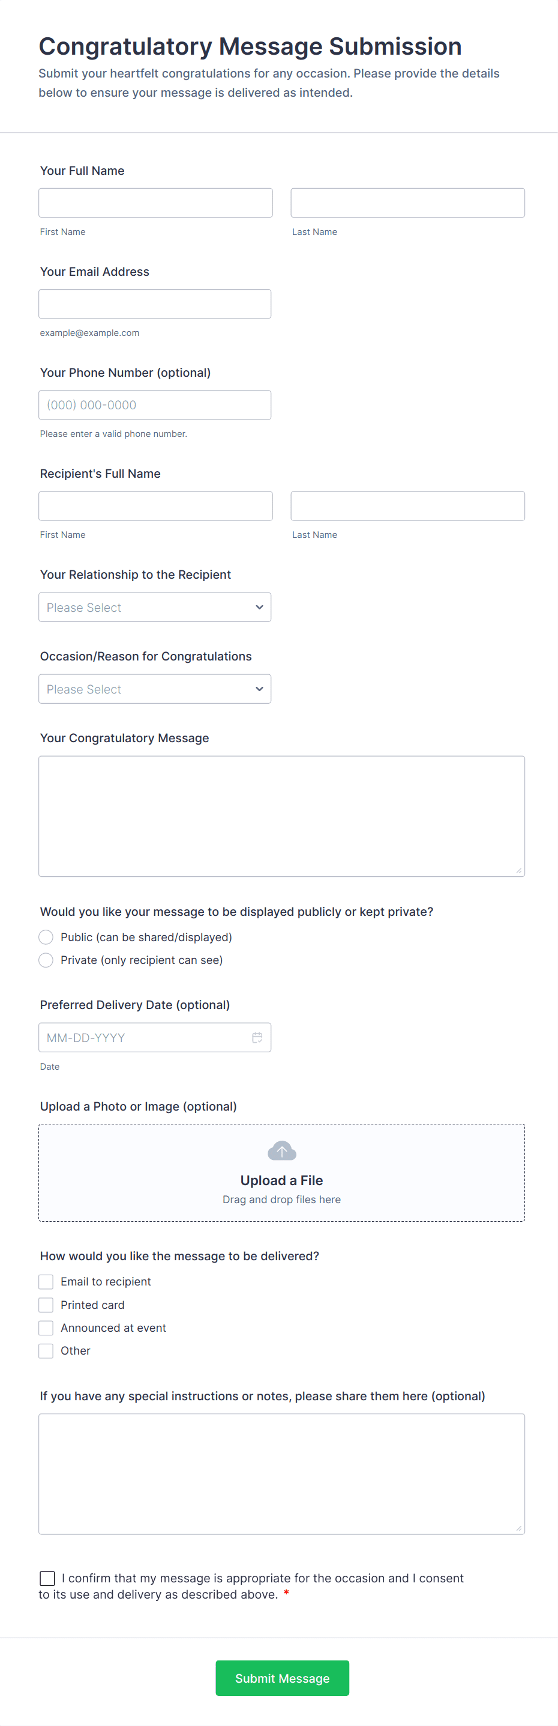Image resolution: width=558 pixels, height=1726 pixels.
Task: Open the Relationship to the Recipient dropdown
Action: [155, 607]
